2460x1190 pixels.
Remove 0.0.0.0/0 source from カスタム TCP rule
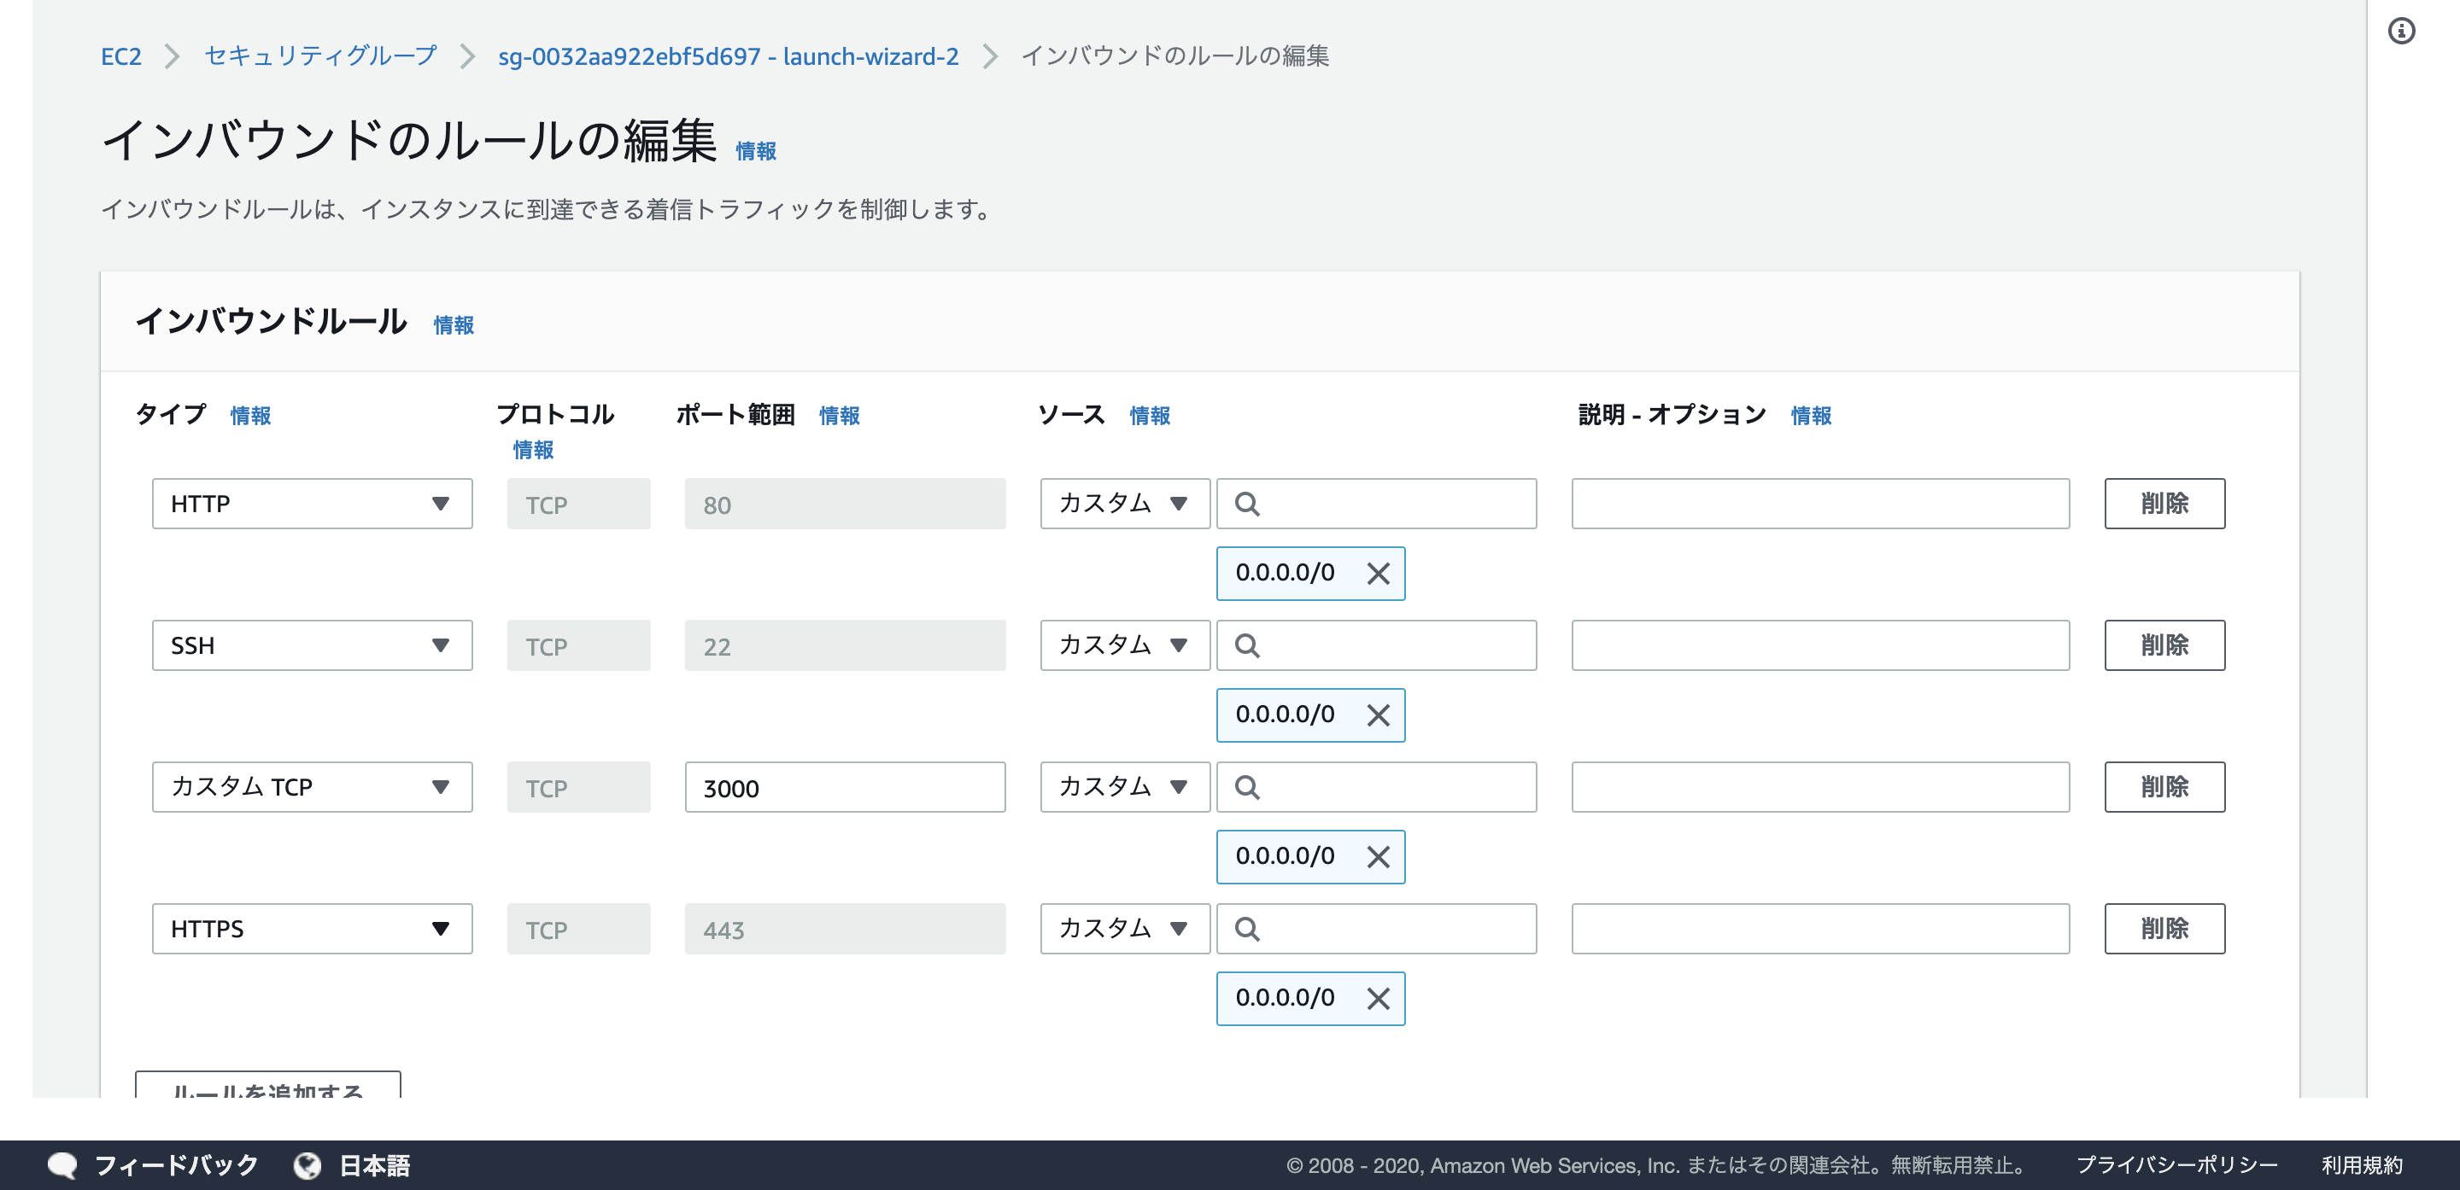click(1378, 857)
